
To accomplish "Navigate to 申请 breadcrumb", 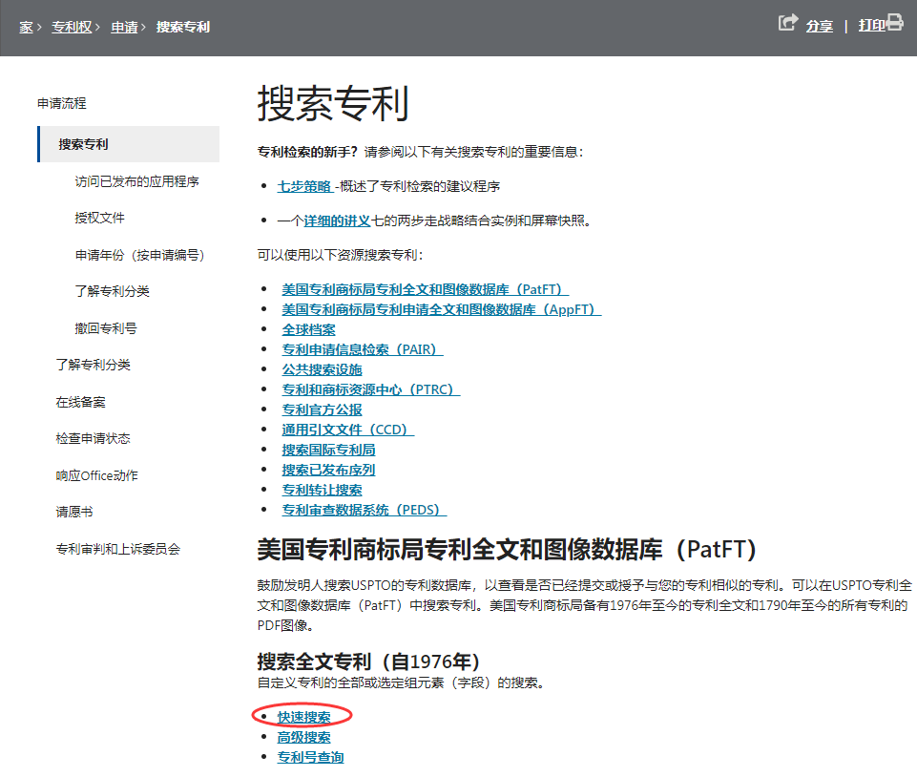I will point(124,27).
